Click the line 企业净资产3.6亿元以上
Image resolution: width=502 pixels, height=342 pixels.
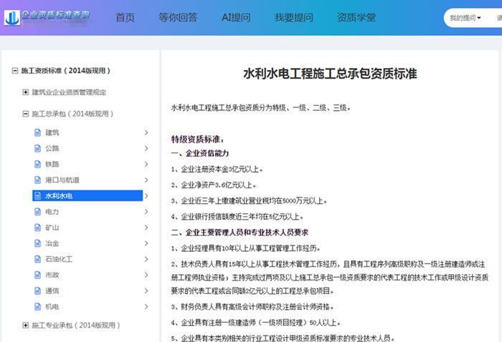(x=214, y=185)
